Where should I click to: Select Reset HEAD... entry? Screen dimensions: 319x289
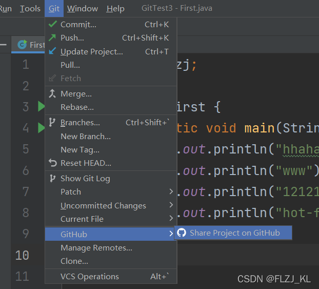[x=111, y=163]
